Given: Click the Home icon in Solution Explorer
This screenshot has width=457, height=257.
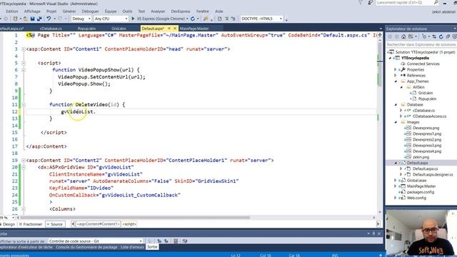Looking at the screenshot, I should [403, 36].
